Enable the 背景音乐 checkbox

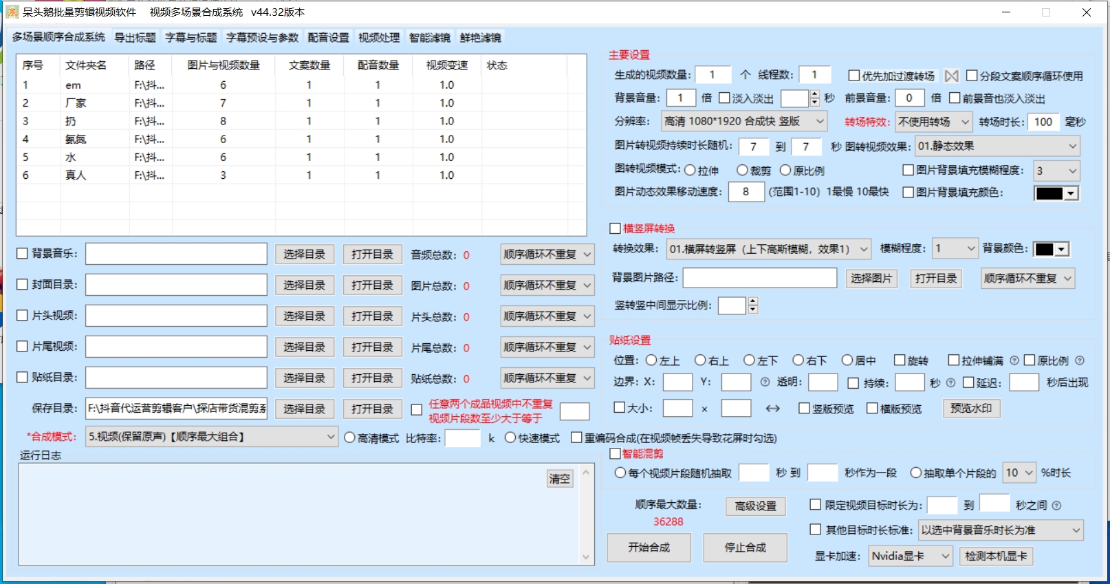[x=22, y=253]
